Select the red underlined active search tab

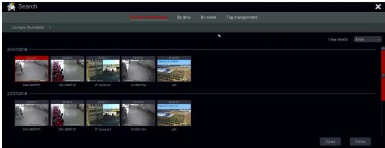coord(149,17)
